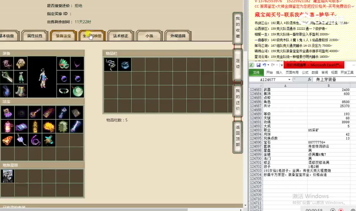Open the portrait card in 地煞星册
This screenshot has width=356, height=211.
7,176
